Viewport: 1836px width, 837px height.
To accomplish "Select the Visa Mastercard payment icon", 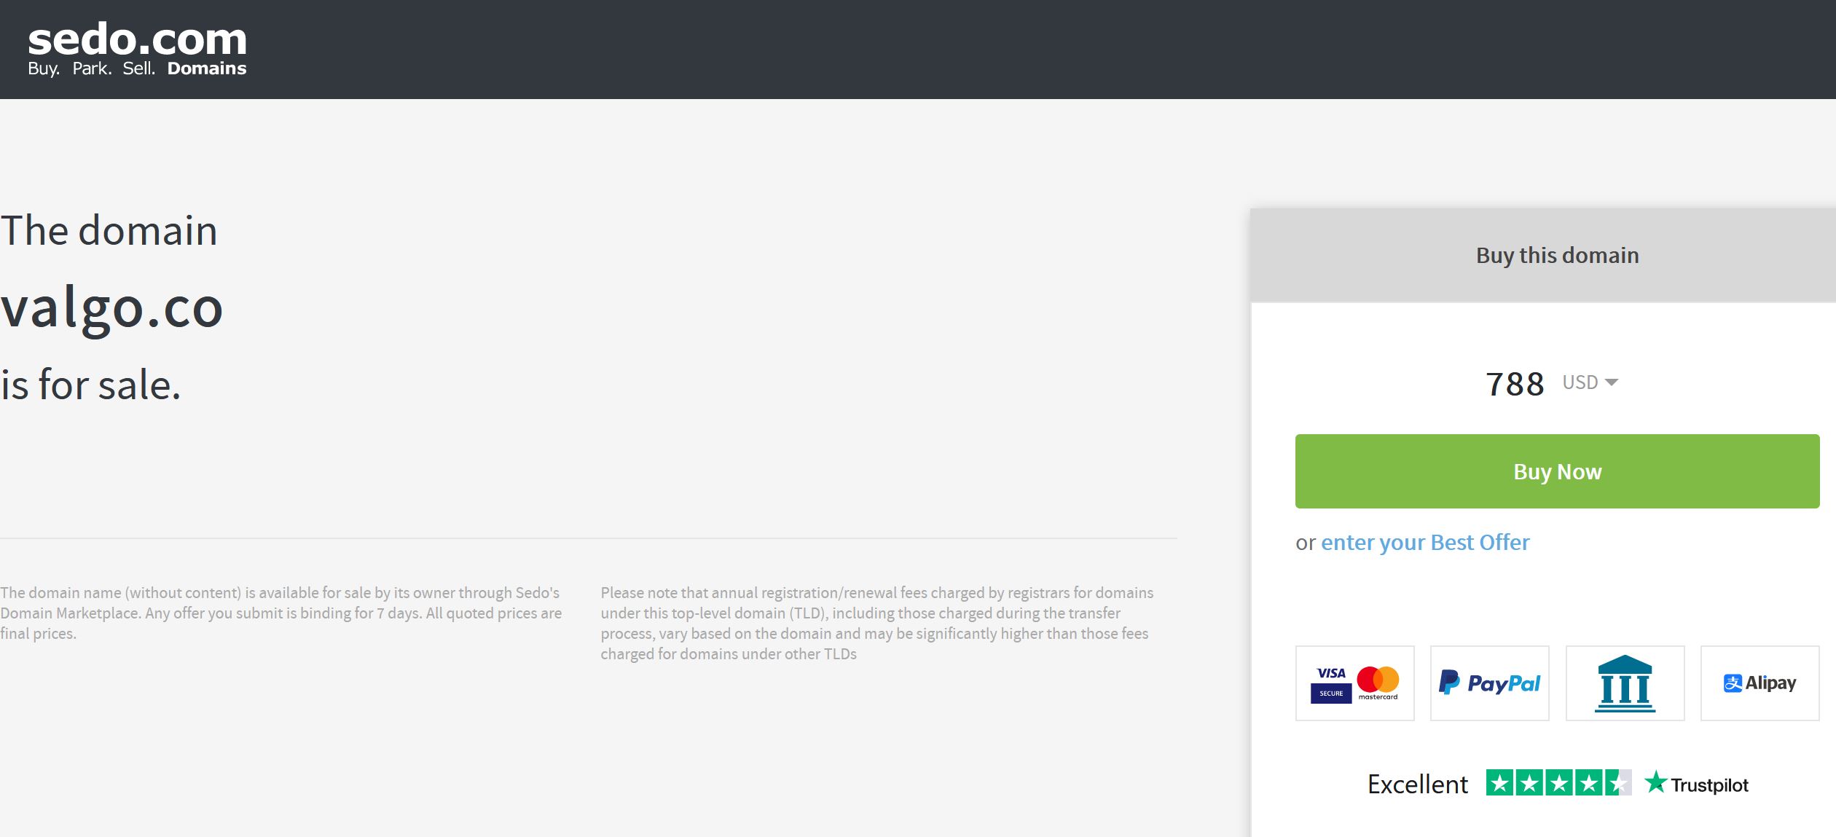I will [1354, 683].
